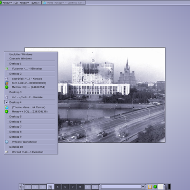This screenshot has height=190, width=190.
Task: Pick Desktop 3 from window list menu
Action: (x=31, y=92)
